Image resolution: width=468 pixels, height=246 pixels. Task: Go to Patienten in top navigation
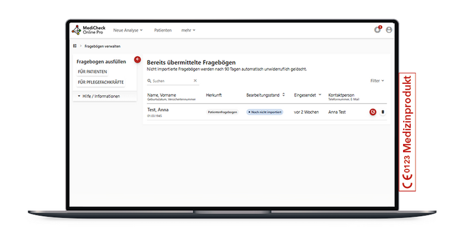click(163, 30)
